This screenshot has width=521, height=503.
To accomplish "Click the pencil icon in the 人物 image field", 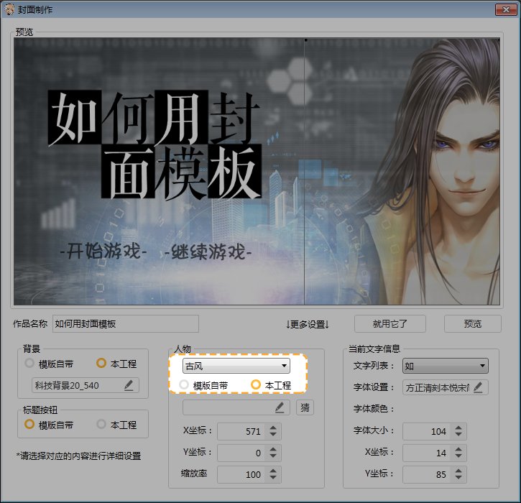I will [280, 407].
